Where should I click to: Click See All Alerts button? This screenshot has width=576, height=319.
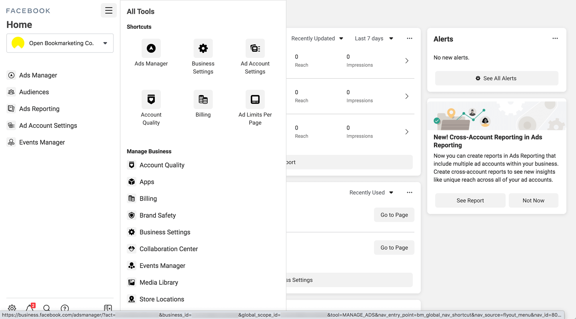coord(497,78)
